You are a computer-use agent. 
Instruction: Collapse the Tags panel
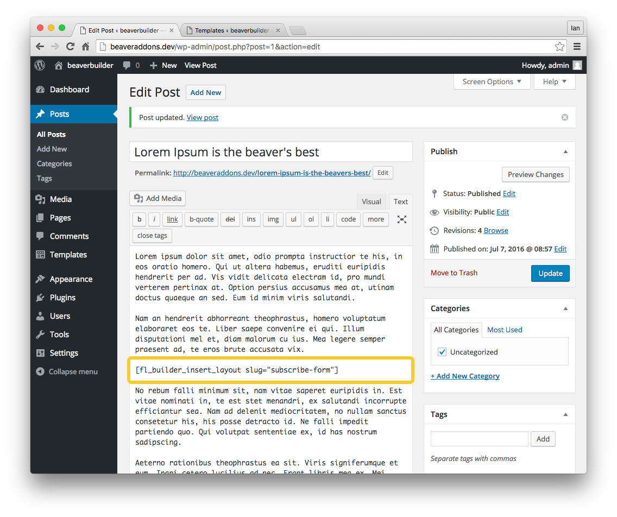tap(565, 415)
